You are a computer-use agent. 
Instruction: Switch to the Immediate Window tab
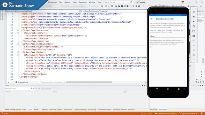point(119,110)
